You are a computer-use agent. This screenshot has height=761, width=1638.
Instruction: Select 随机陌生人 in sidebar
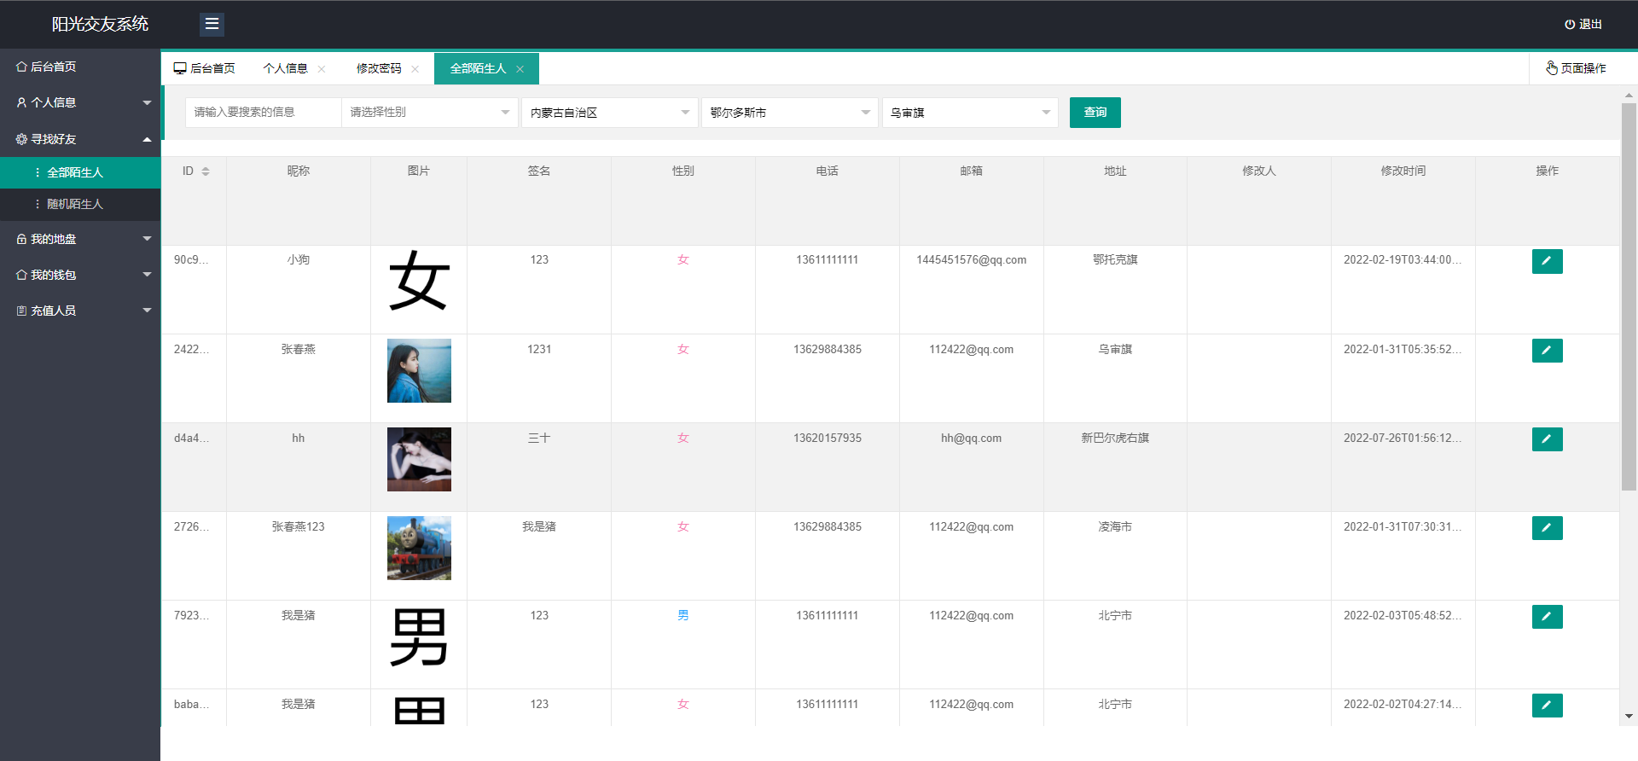[75, 204]
